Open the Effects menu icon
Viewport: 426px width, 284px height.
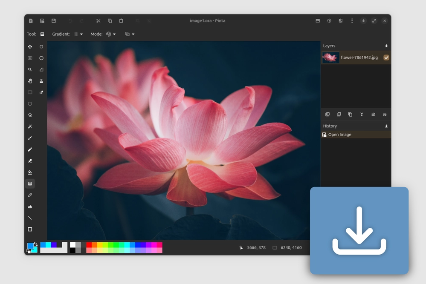(x=340, y=21)
